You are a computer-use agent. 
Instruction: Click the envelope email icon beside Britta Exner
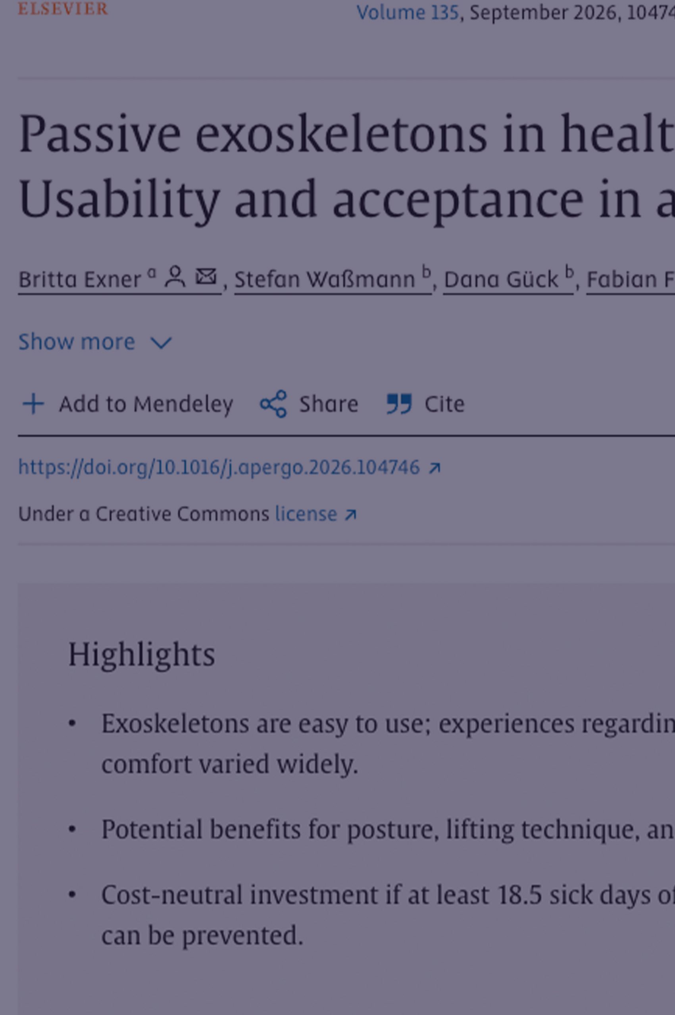click(206, 276)
